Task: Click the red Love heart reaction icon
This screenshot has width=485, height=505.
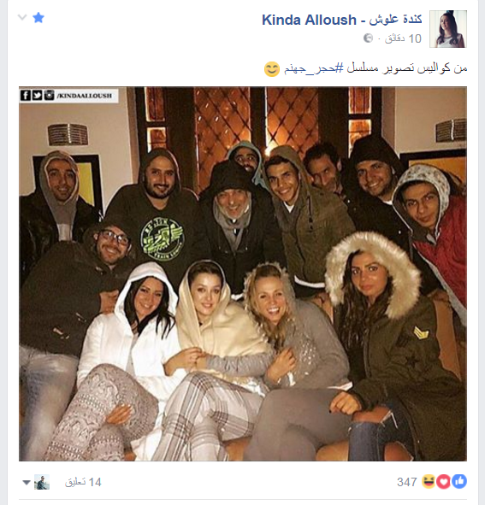Action: (x=443, y=482)
